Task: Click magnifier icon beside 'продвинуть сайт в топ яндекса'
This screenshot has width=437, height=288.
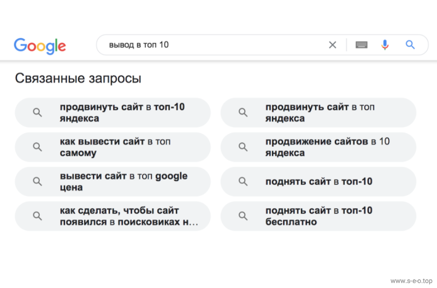Action: (243, 113)
